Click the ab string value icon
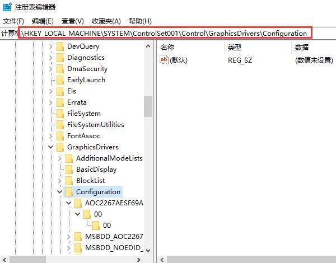336x263 pixels. 164,60
